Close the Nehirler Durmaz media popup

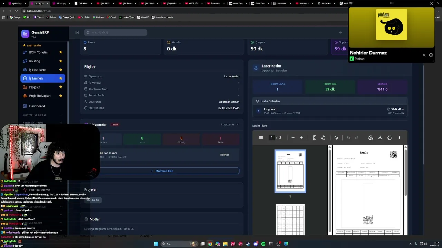coord(432,3)
